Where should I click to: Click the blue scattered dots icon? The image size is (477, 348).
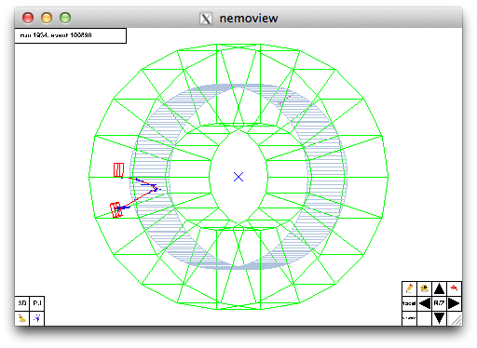click(x=37, y=318)
